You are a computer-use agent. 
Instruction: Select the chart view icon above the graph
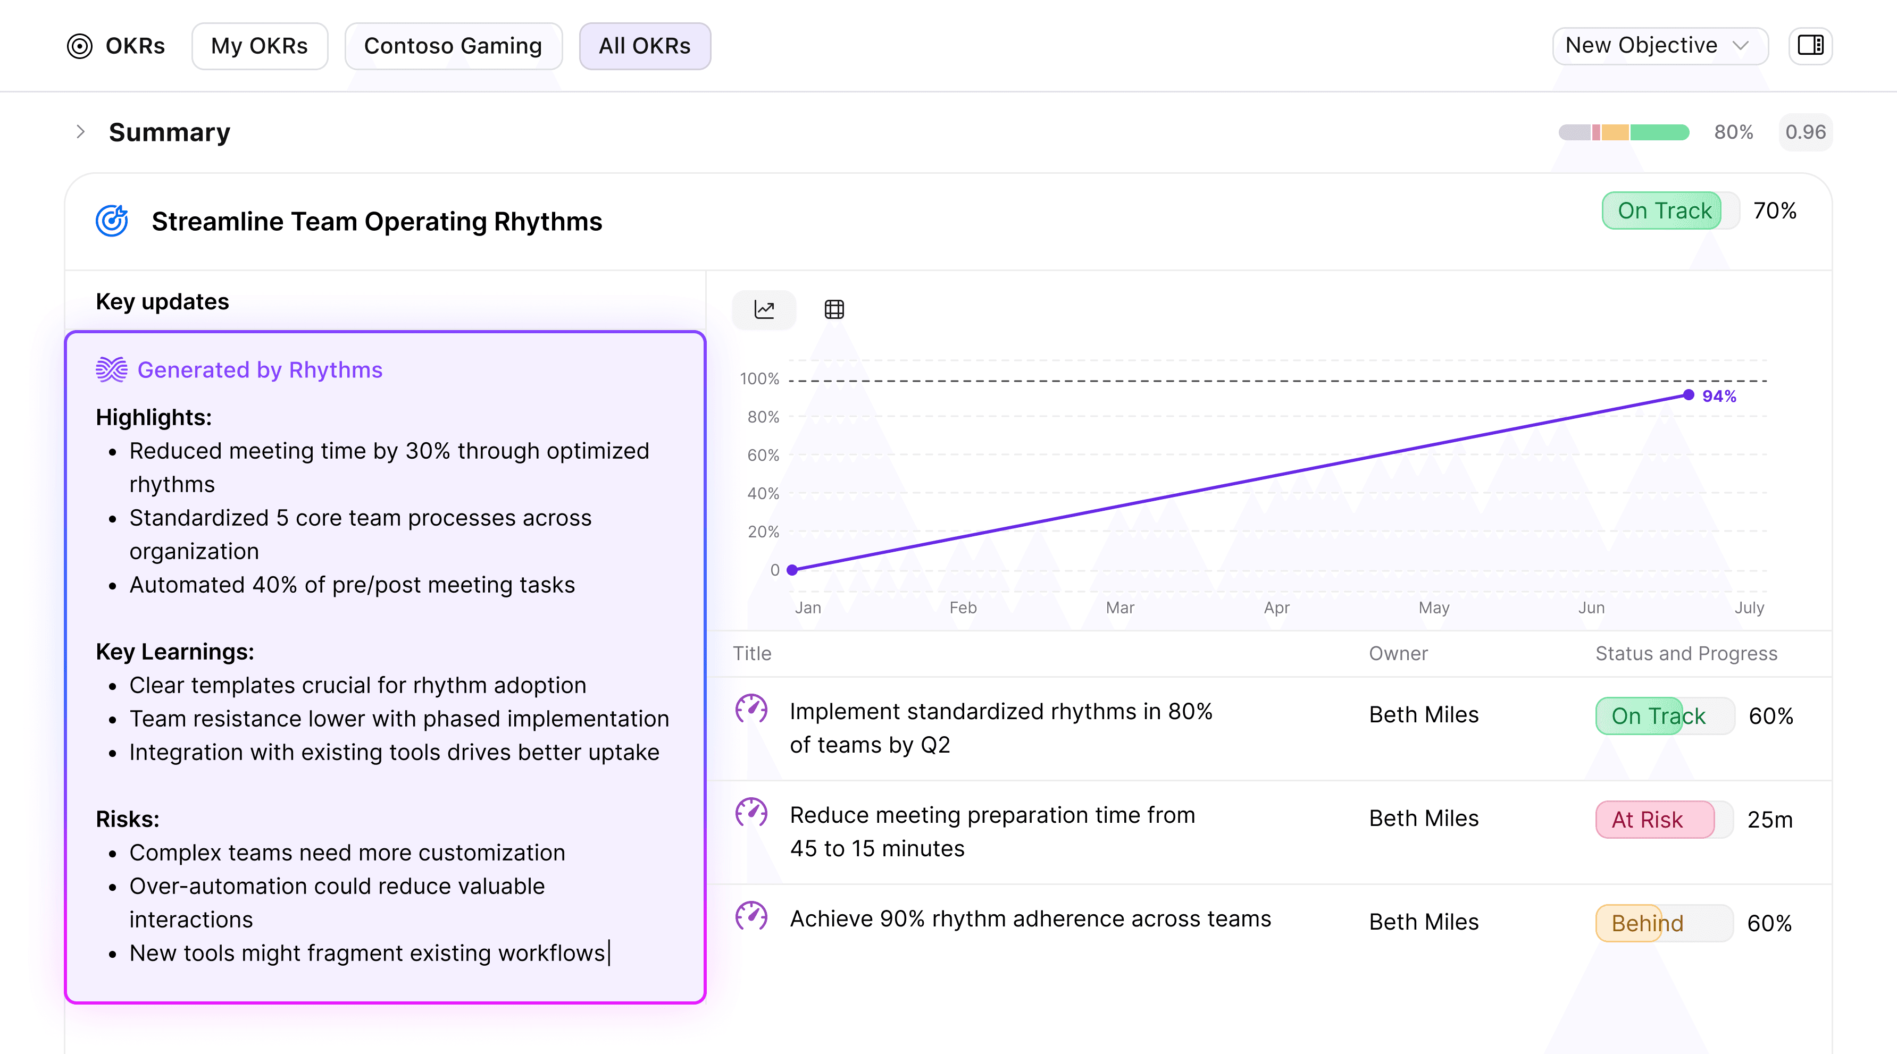tap(764, 309)
